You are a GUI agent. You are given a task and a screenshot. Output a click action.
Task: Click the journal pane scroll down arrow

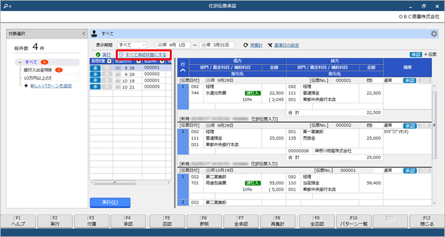coord(434,203)
